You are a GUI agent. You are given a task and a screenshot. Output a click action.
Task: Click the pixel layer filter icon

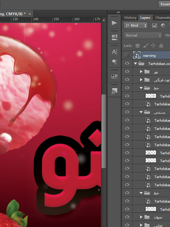coord(154,26)
